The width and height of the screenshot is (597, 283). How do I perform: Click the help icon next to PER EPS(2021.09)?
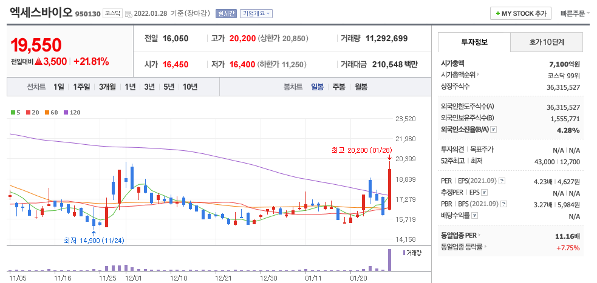502,181
